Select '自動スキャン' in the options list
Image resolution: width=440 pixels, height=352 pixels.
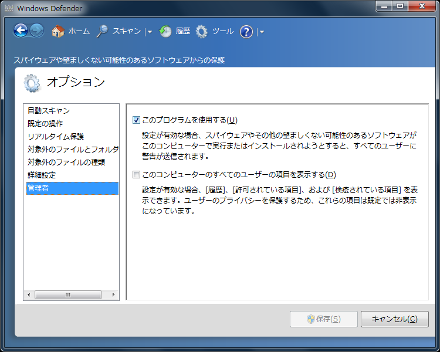[49, 110]
